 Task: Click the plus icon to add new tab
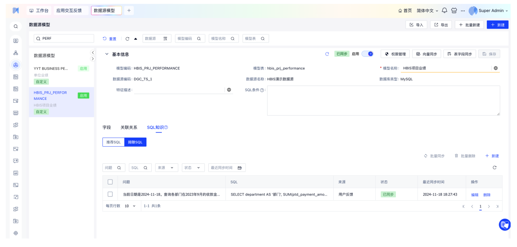(129, 11)
